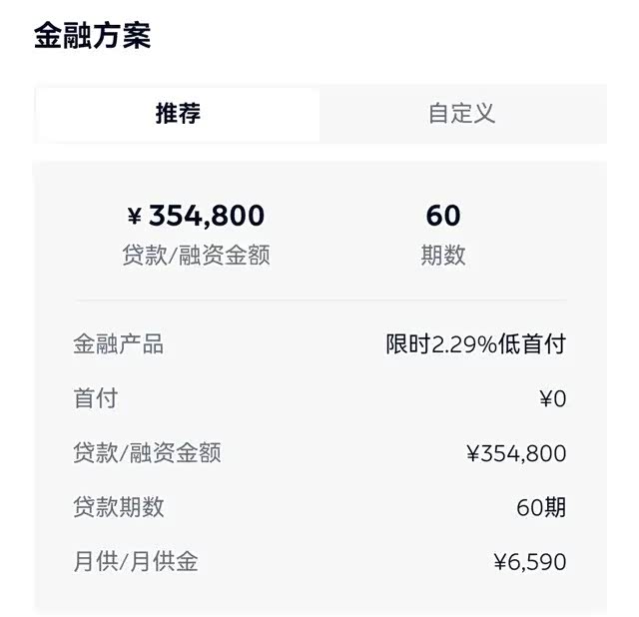
Task: Click the 贷款/融资金额 caption under the bold amount
Action: (196, 256)
